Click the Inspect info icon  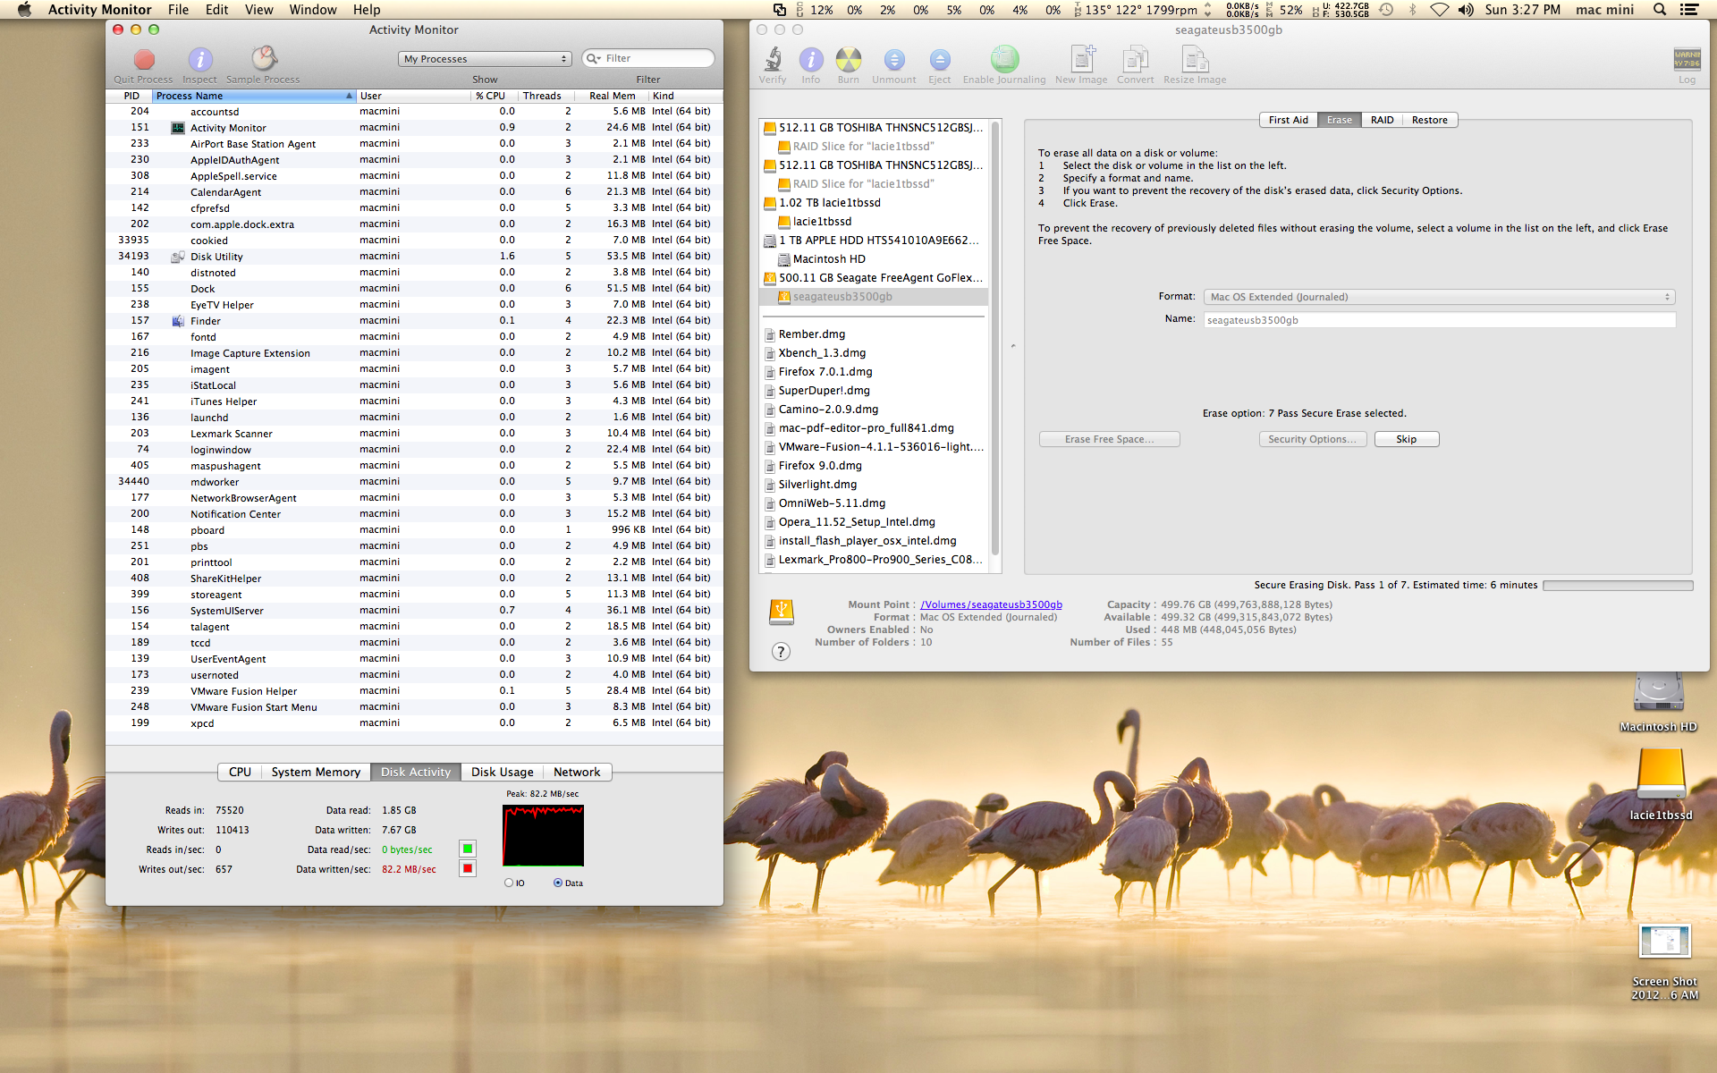tap(199, 60)
